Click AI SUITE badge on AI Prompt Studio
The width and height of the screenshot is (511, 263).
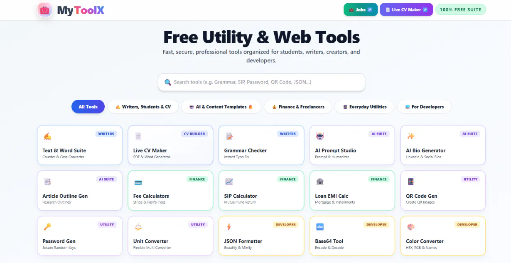pos(379,134)
